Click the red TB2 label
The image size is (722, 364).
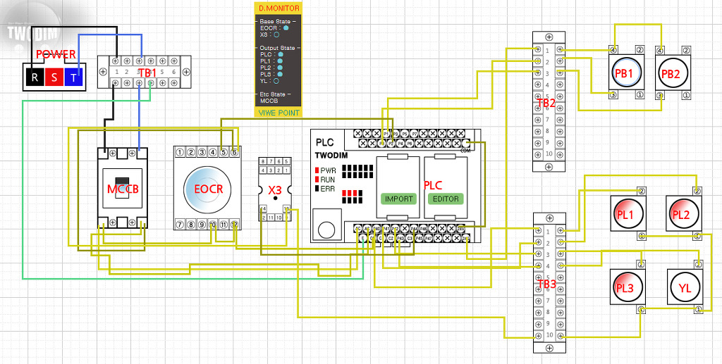point(546,103)
